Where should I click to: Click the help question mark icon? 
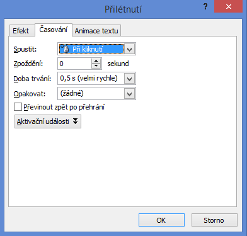pyautogui.click(x=205, y=7)
